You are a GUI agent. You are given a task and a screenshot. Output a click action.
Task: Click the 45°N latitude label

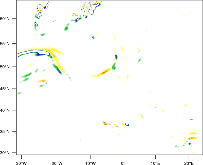coord(5,89)
